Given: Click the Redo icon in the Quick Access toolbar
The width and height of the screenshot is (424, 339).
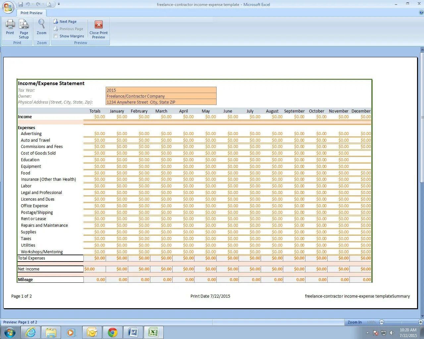Looking at the screenshot, I should tap(38, 4).
